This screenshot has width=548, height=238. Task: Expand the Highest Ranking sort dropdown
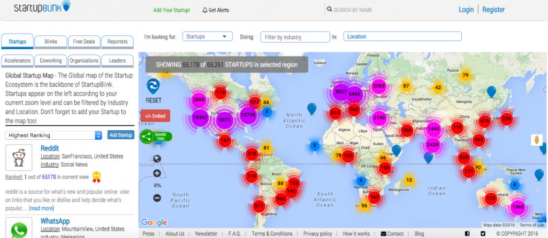coord(54,135)
